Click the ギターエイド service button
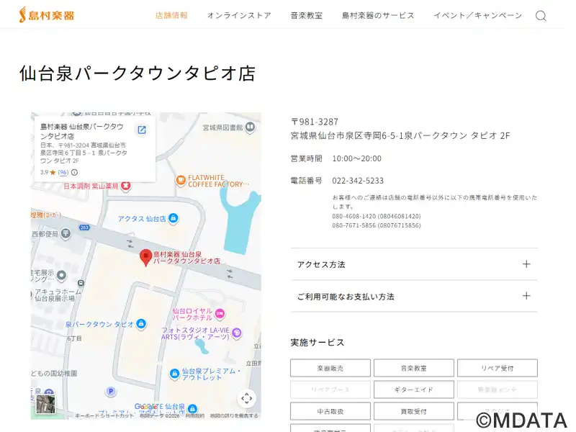This screenshot has width=576, height=432. (x=413, y=390)
